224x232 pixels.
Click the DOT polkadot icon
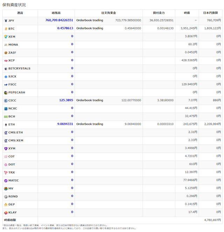[x=6, y=164]
